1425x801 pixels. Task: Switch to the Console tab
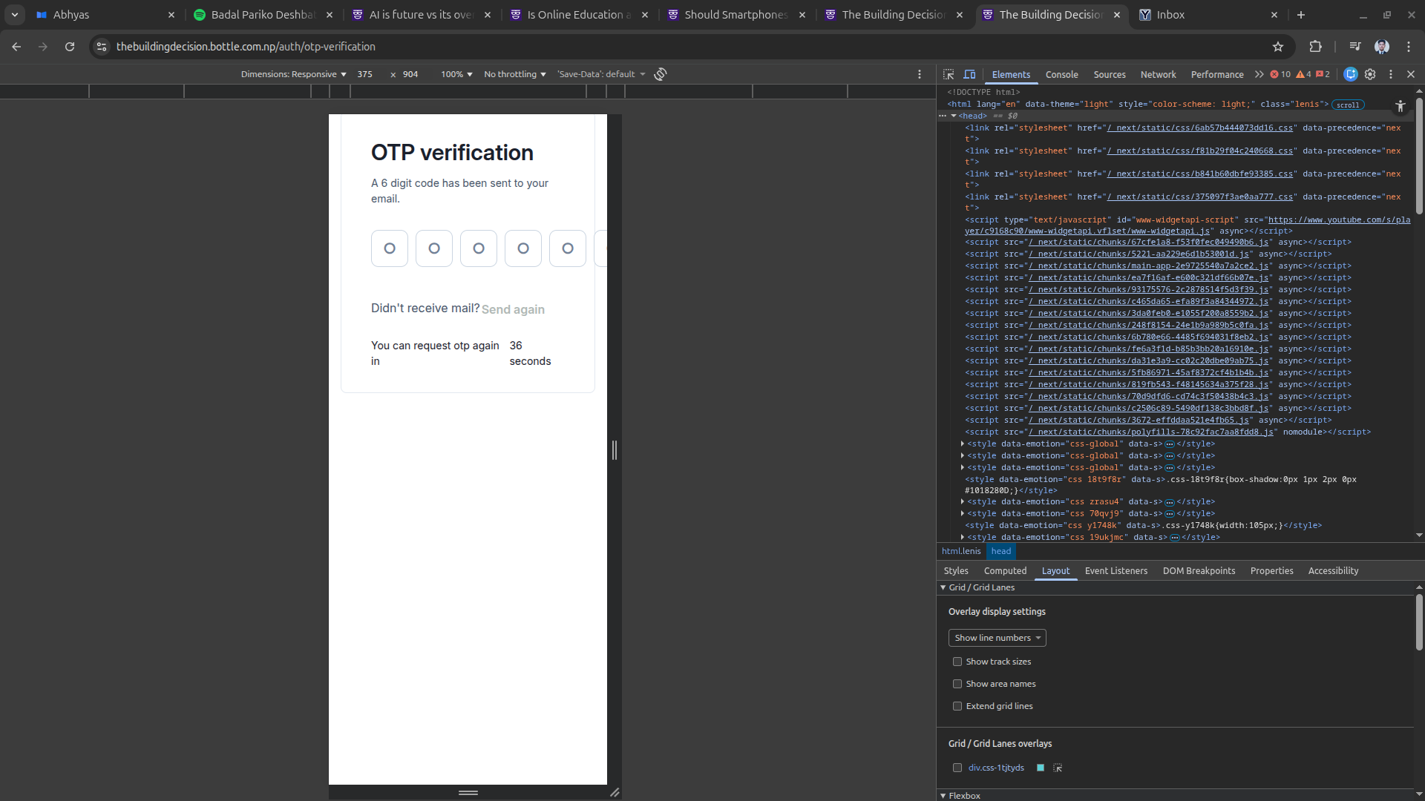click(x=1061, y=74)
